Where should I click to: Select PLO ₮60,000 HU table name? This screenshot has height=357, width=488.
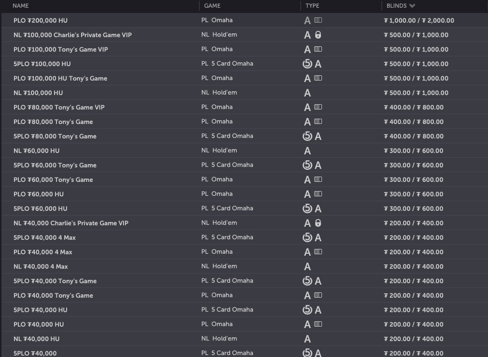[39, 194]
